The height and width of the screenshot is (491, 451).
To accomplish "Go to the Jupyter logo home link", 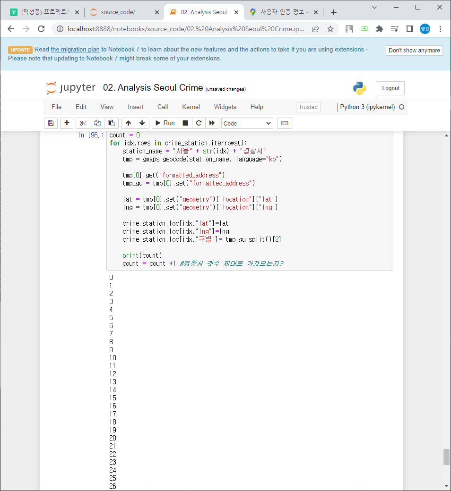I will click(x=71, y=88).
